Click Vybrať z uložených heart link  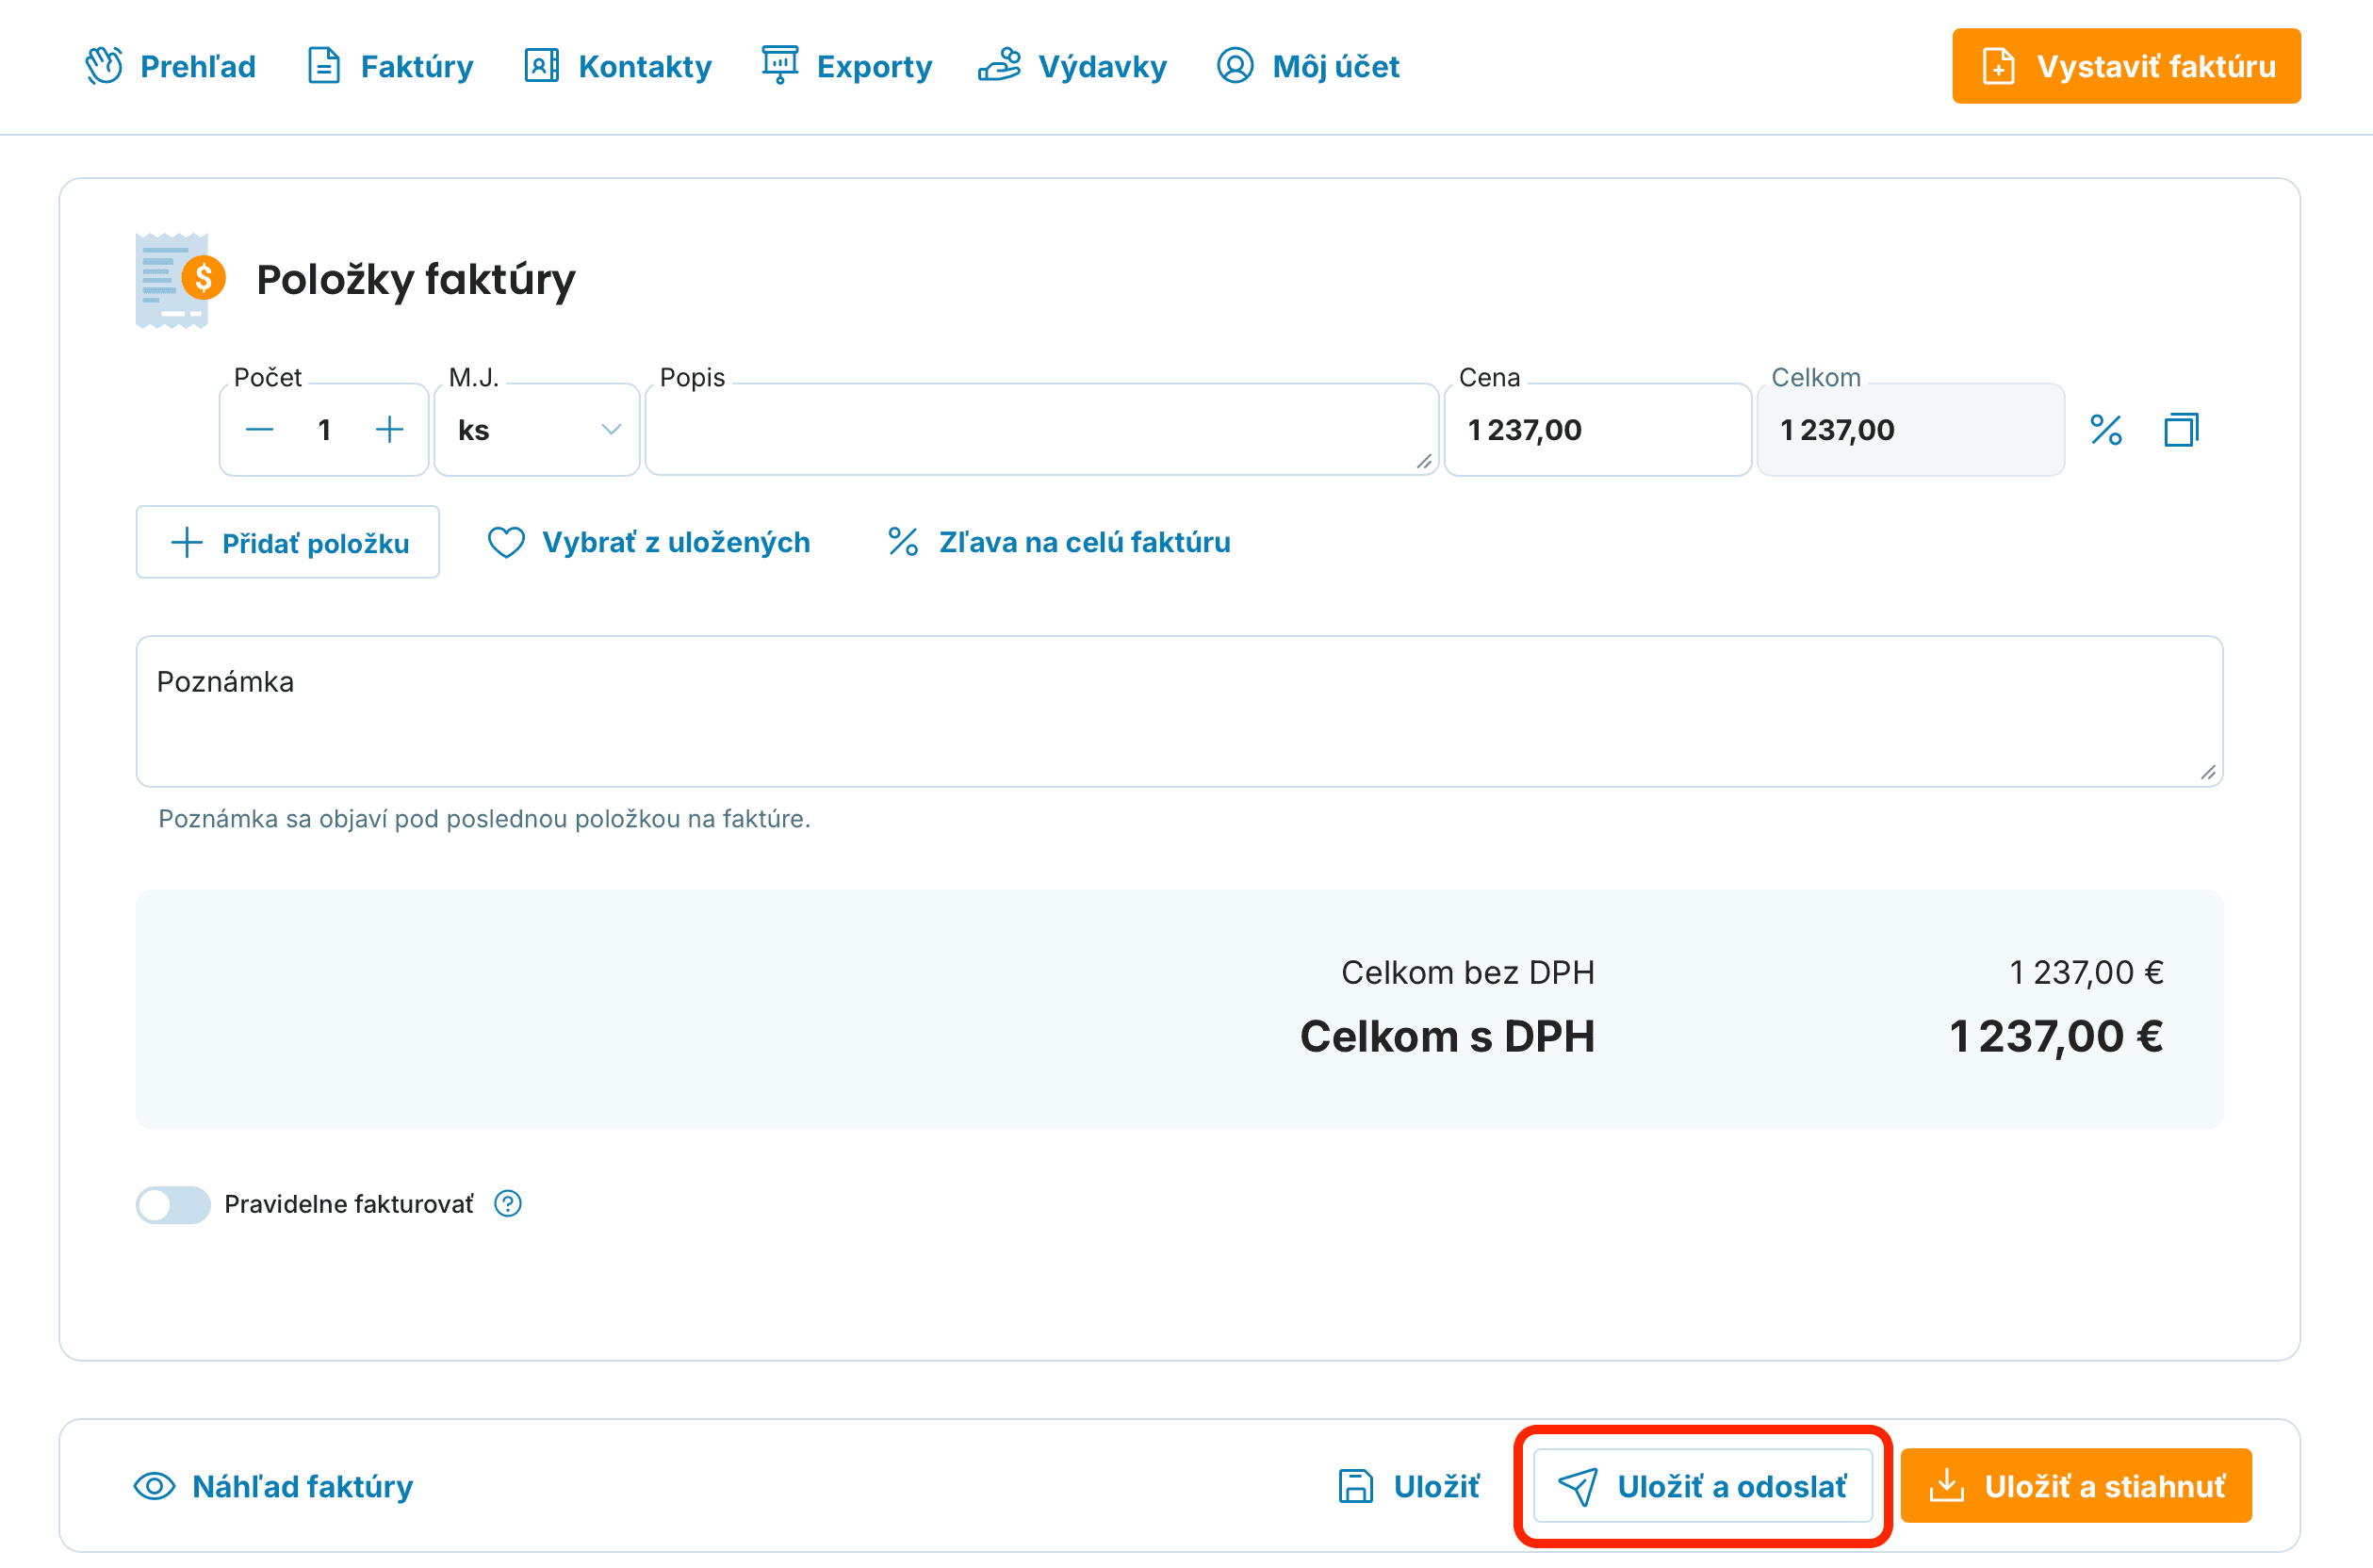pyautogui.click(x=648, y=542)
